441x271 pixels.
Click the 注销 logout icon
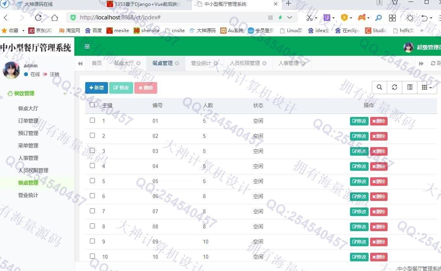pyautogui.click(x=45, y=74)
